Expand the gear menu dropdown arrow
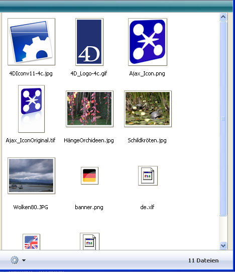Image resolution: width=235 pixels, height=272 pixels. point(24,260)
